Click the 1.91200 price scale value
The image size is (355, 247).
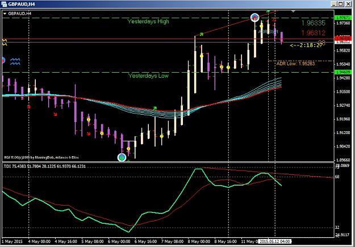coord(343,133)
